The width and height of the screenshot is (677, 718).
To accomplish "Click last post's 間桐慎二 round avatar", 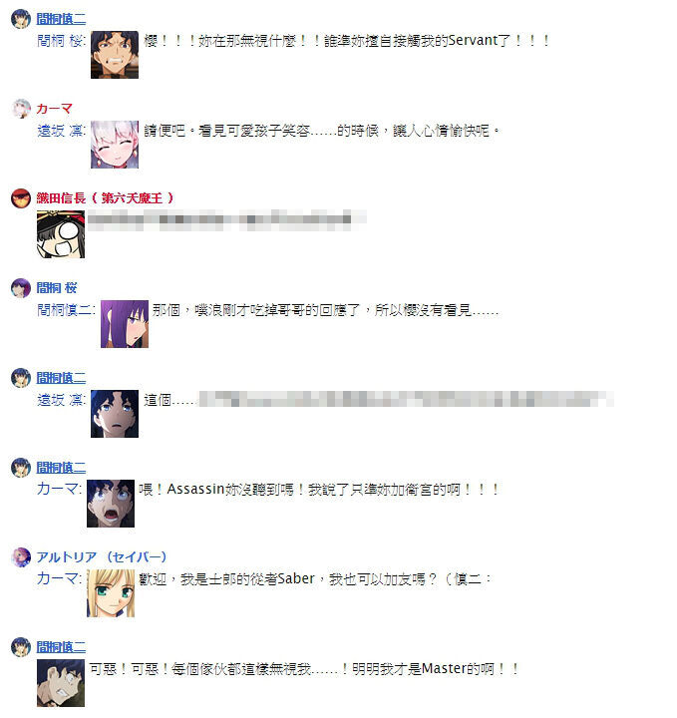I will coord(21,647).
